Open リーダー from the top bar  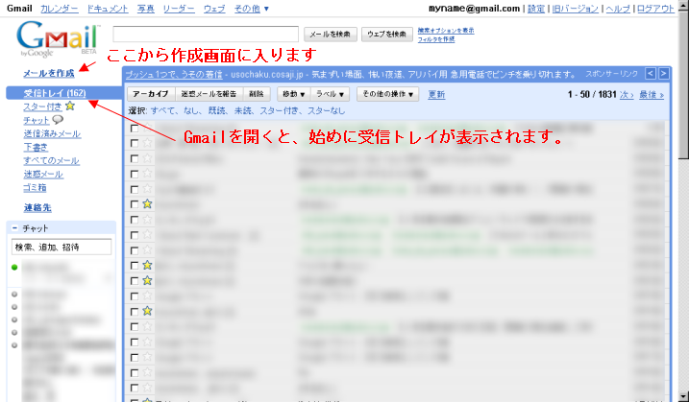tap(179, 9)
